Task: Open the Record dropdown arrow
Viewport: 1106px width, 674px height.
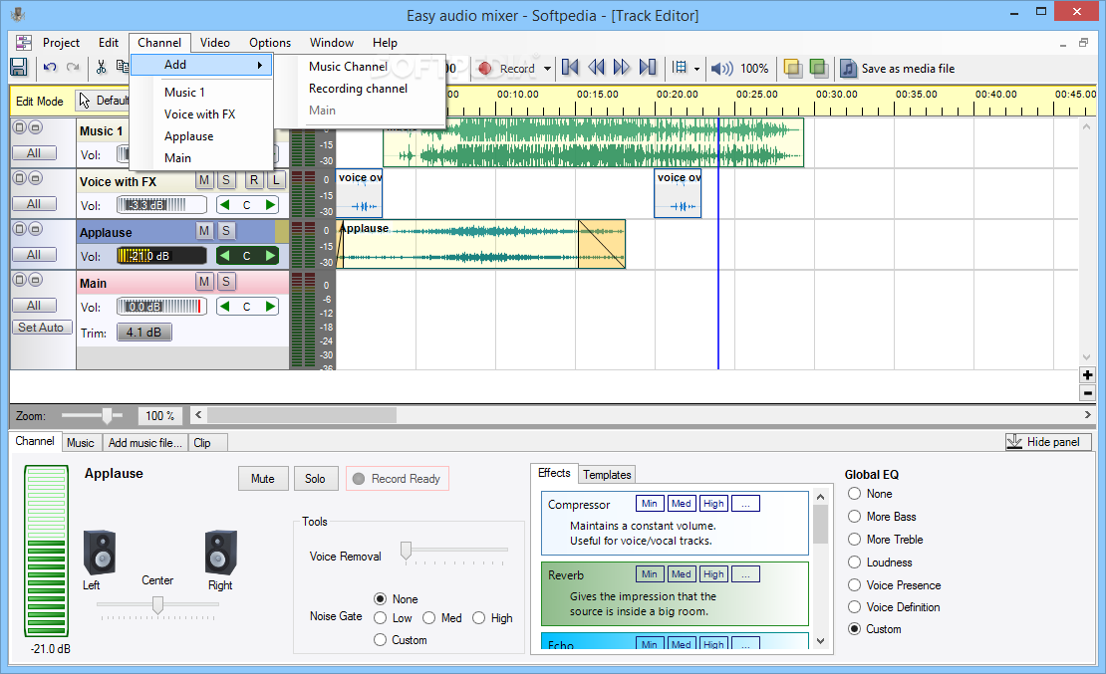Action: coord(547,69)
